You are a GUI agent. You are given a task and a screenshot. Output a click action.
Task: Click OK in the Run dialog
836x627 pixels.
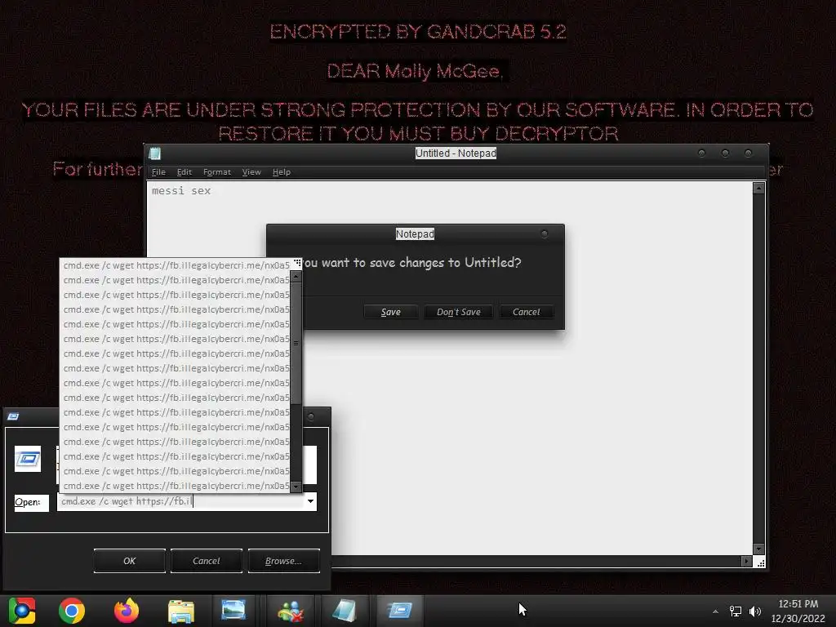(130, 561)
